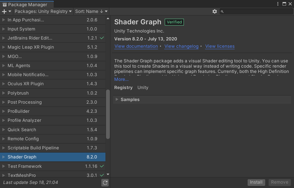The height and width of the screenshot is (188, 294).
Task: Expand the Magic Leap XR Plugin arrow
Action: coord(3,47)
